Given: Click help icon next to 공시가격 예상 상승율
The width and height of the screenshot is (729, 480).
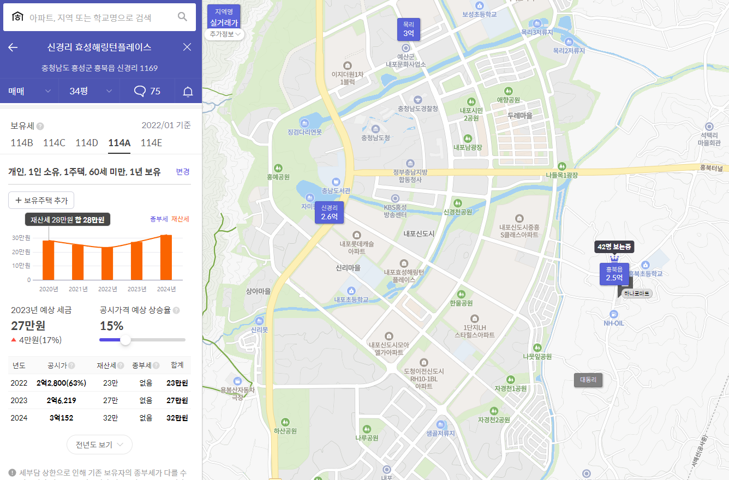Looking at the screenshot, I should [x=176, y=310].
